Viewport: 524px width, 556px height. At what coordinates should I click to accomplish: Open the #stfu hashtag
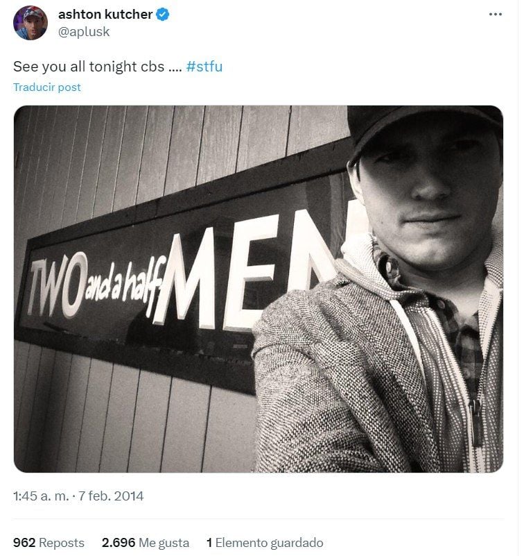204,67
